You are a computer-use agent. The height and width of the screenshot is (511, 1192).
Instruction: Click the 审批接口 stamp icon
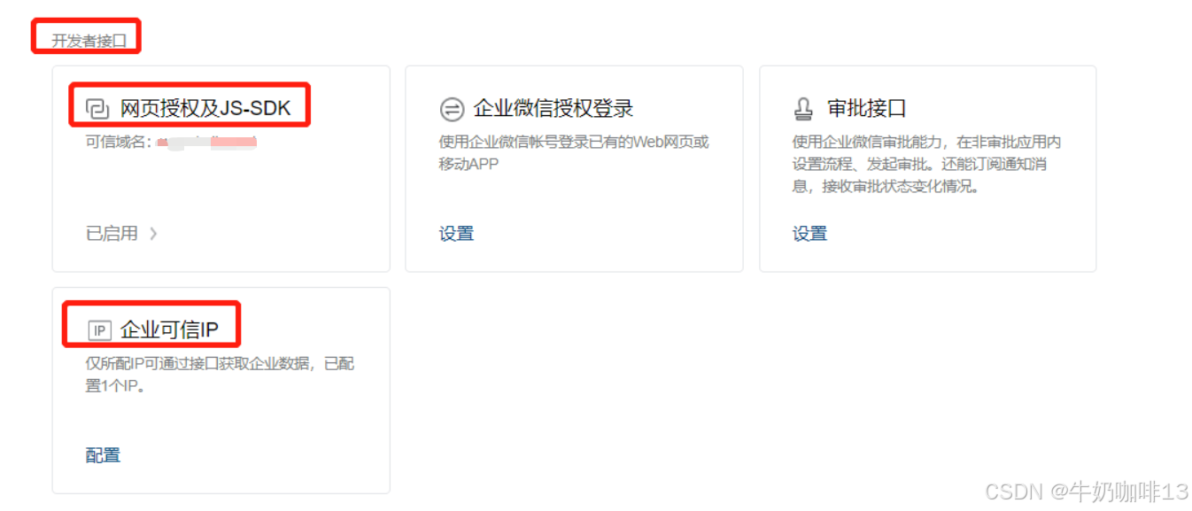point(803,109)
